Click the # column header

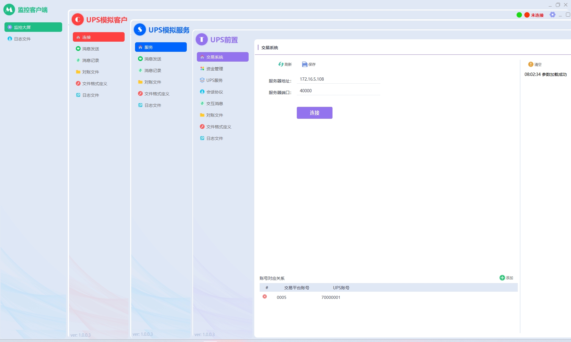267,288
